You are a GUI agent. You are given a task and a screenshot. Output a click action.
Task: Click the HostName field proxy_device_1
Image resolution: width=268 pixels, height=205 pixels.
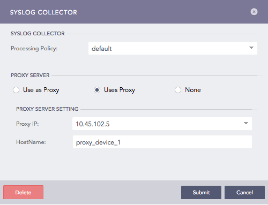pyautogui.click(x=162, y=142)
